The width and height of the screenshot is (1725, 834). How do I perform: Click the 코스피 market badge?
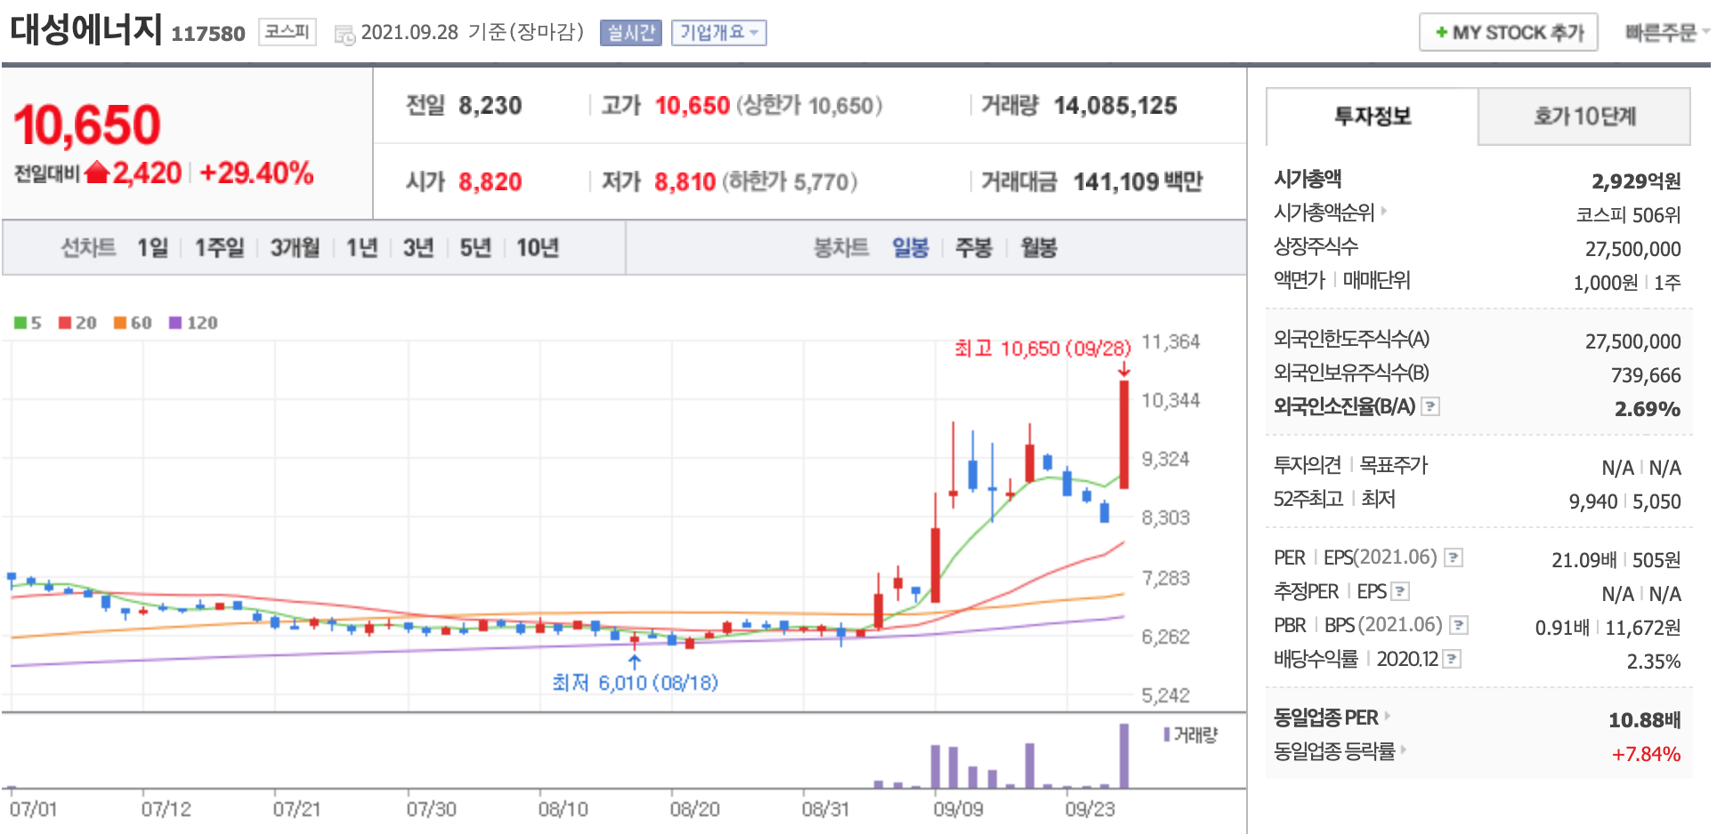287,32
